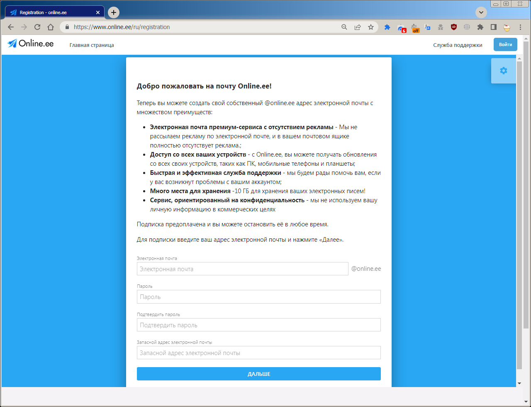The image size is (531, 407).
Task: Click the browser address bar URL
Action: tap(122, 27)
